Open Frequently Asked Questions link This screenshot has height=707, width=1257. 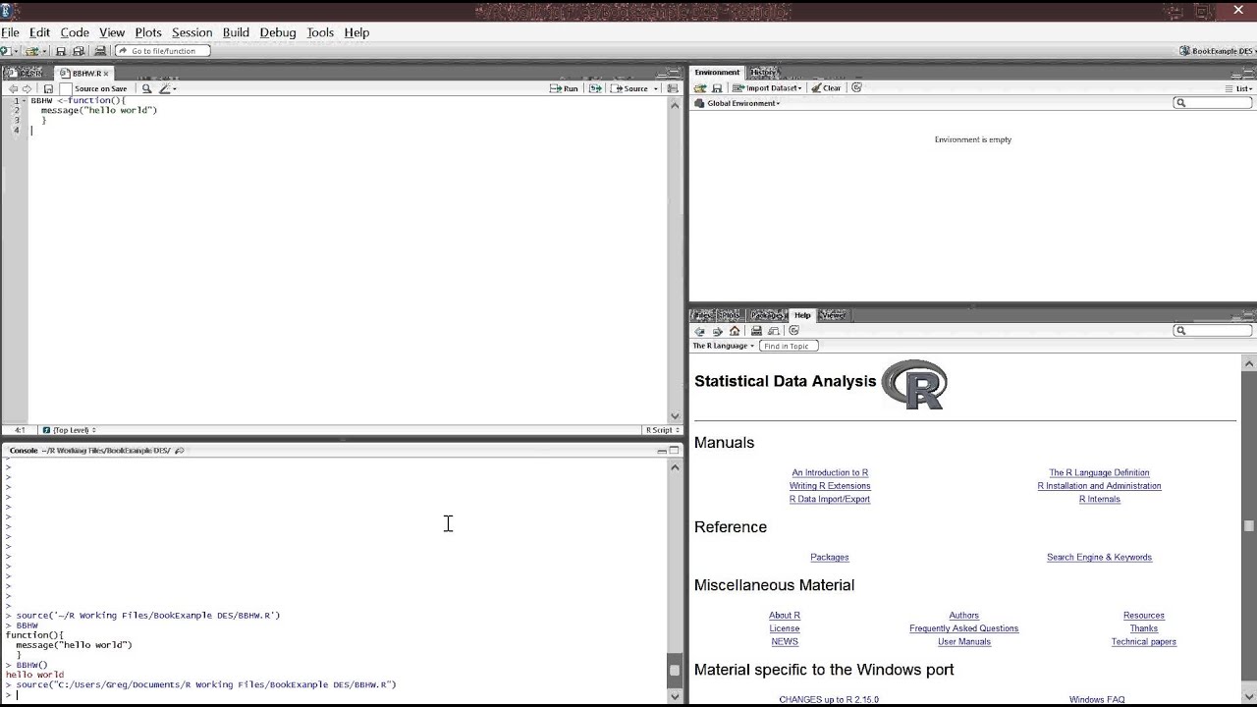click(x=963, y=628)
